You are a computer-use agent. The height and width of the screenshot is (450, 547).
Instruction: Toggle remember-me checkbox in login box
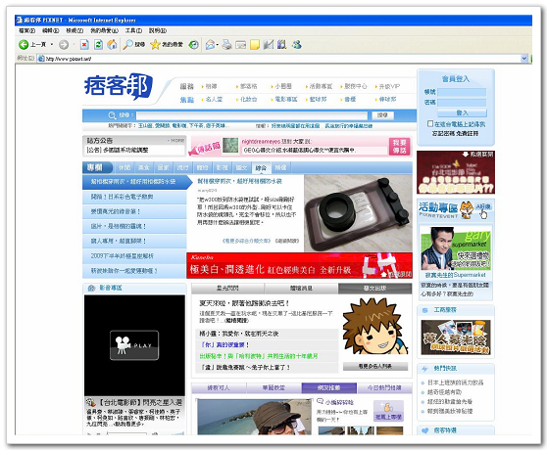pyautogui.click(x=430, y=123)
